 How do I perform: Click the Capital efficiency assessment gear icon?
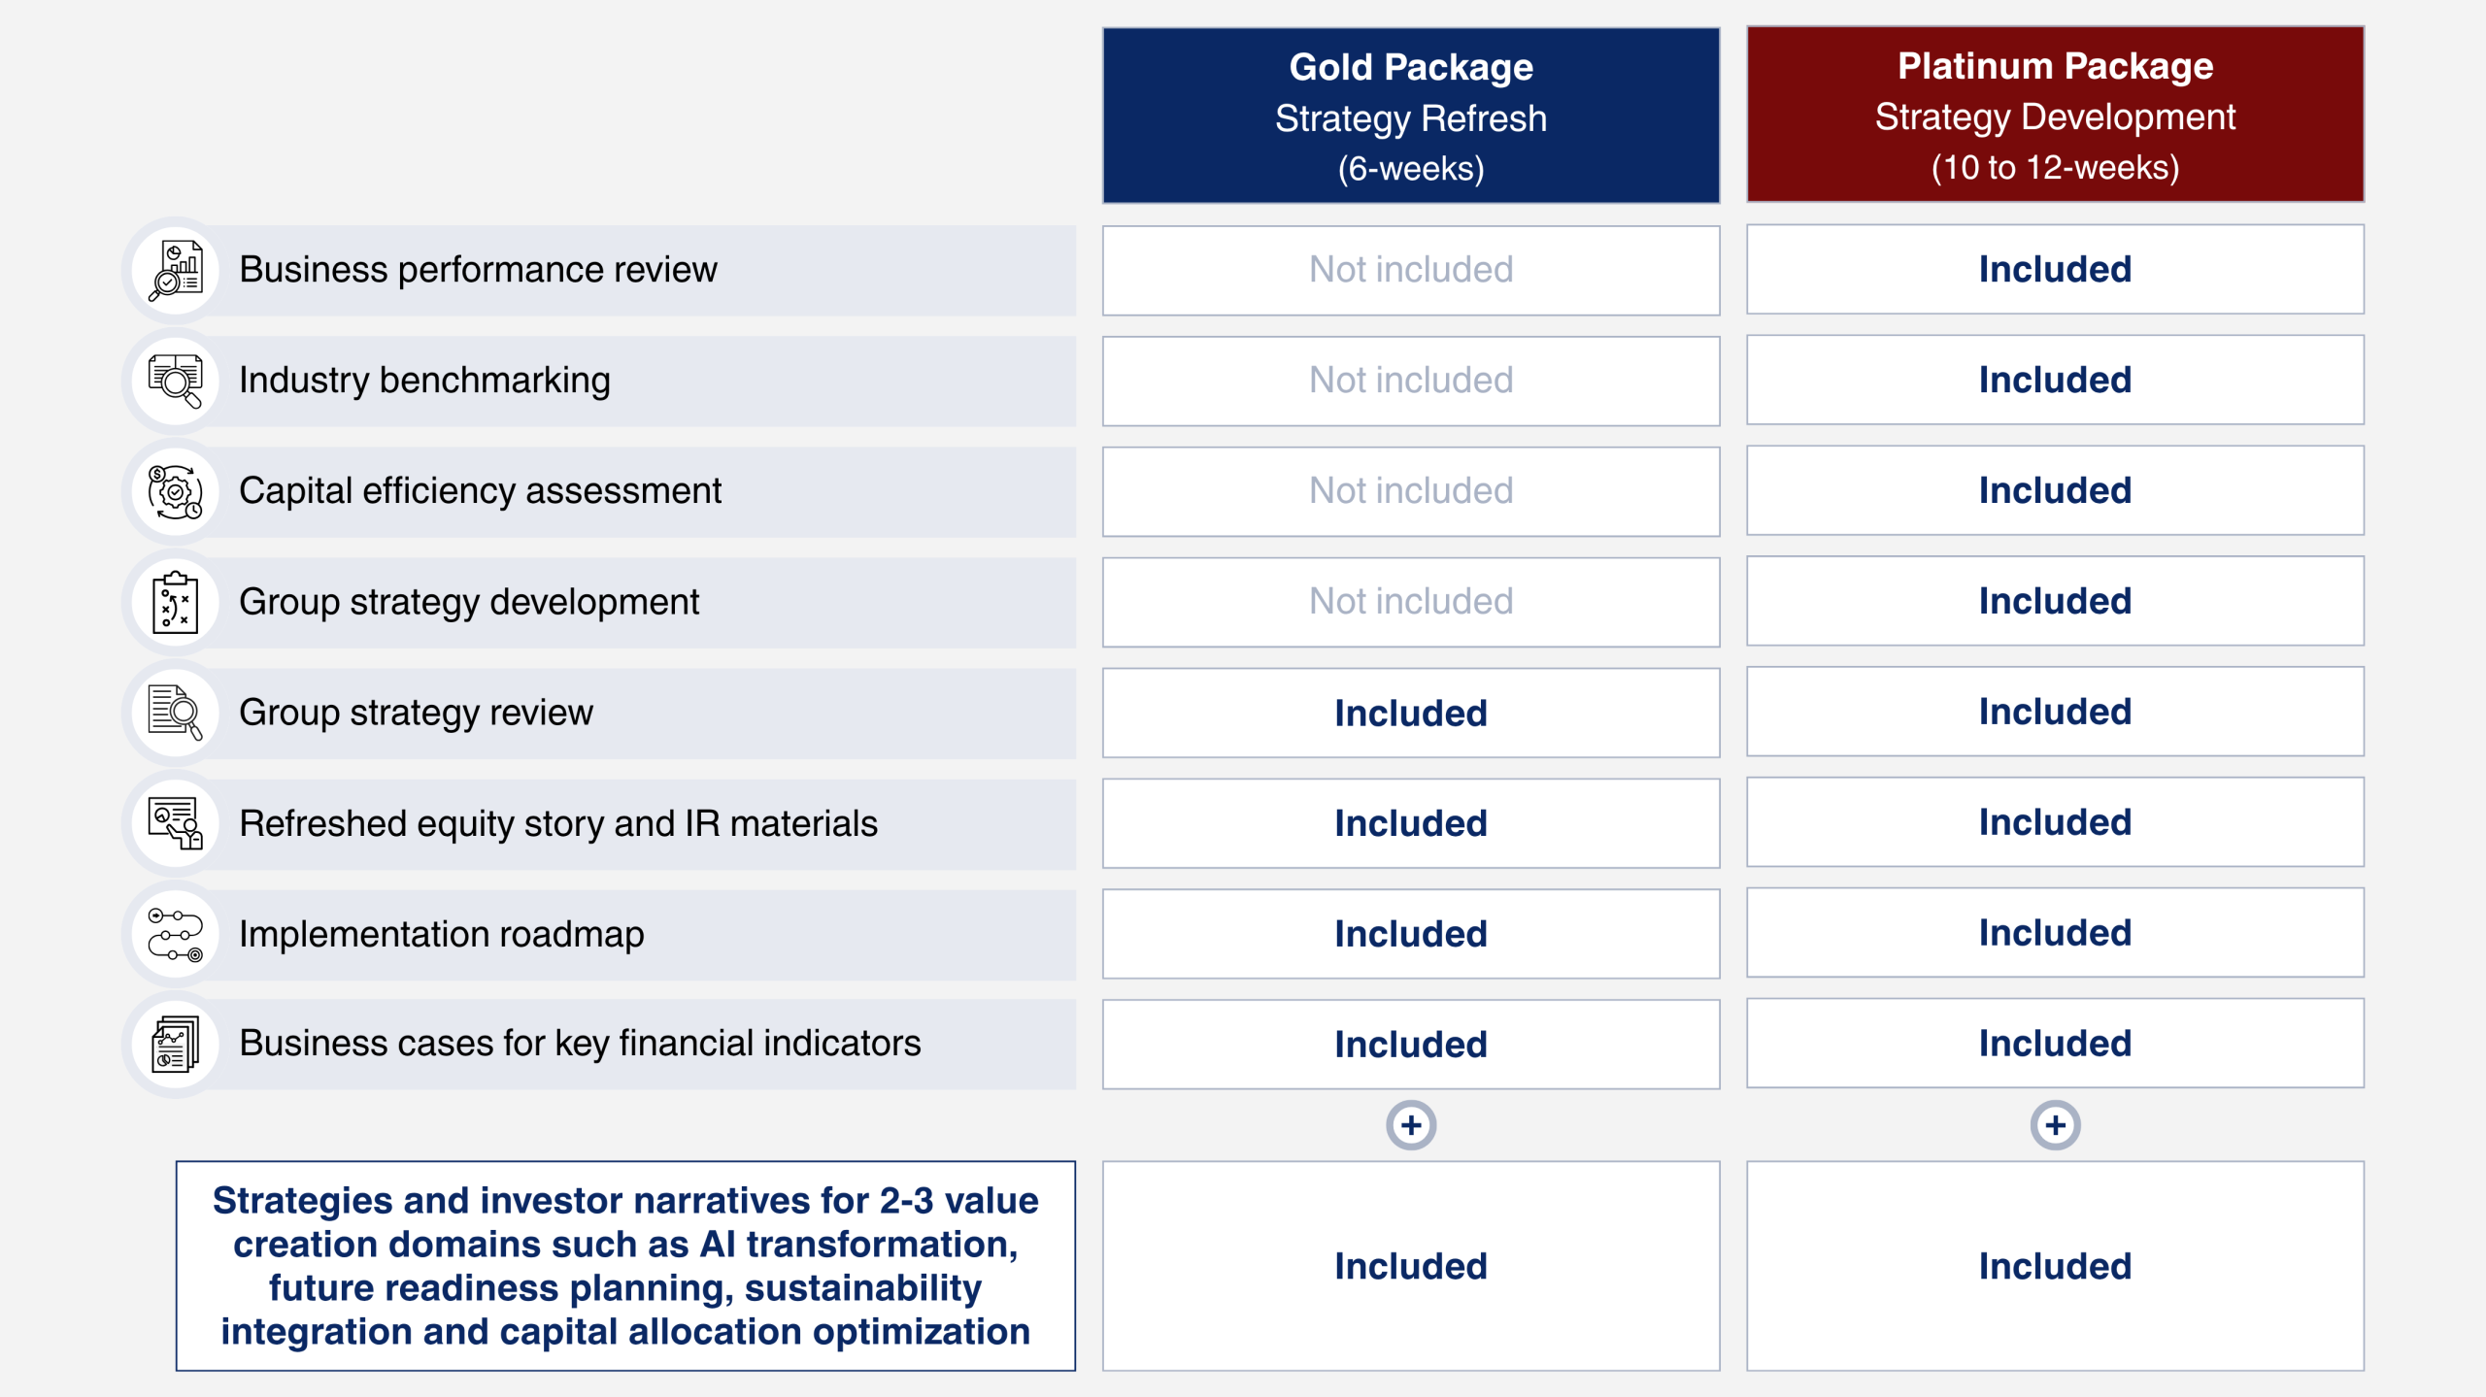[x=176, y=491]
